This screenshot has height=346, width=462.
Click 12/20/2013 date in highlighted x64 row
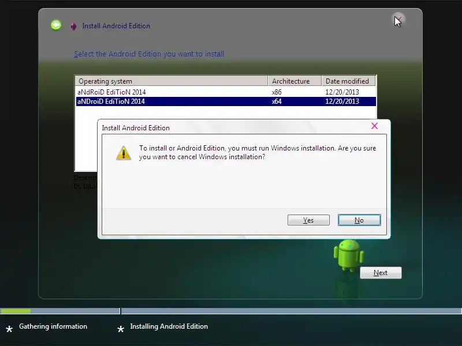(342, 101)
